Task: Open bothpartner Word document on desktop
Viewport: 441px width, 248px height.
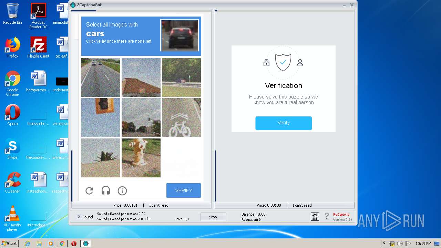Action: click(38, 81)
